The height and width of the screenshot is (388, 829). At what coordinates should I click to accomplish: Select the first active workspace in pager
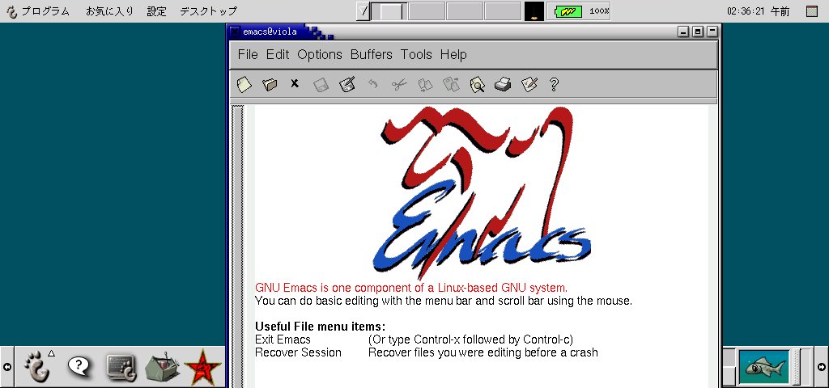click(389, 11)
